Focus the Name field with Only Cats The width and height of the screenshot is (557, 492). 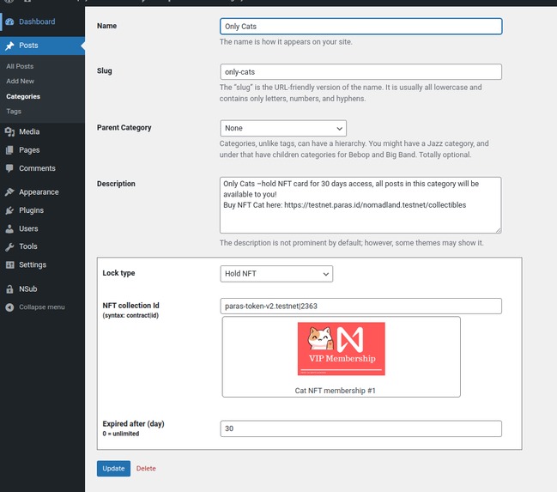pyautogui.click(x=361, y=27)
